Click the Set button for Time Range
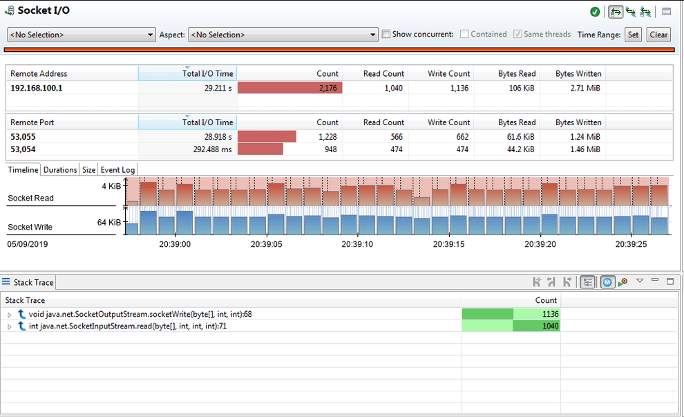Image resolution: width=684 pixels, height=417 pixels. [x=633, y=34]
